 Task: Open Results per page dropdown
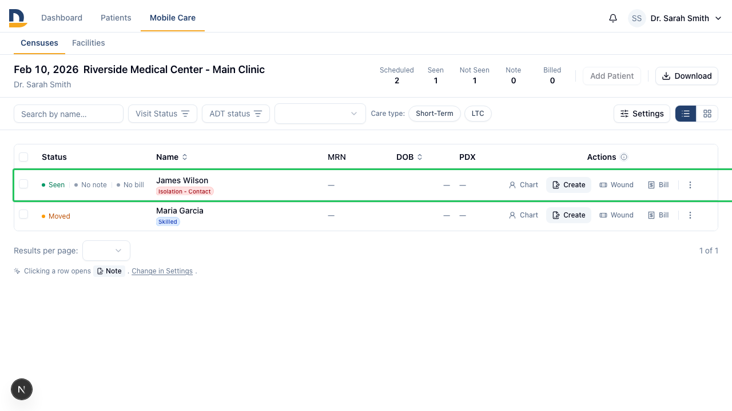[x=106, y=251]
